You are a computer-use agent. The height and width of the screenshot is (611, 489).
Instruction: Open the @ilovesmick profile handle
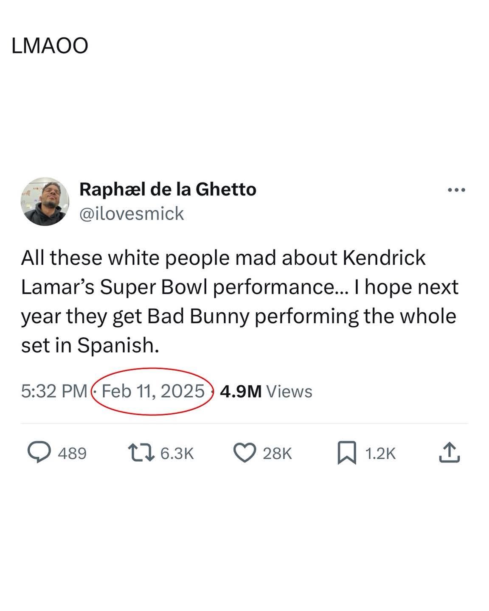(x=132, y=214)
